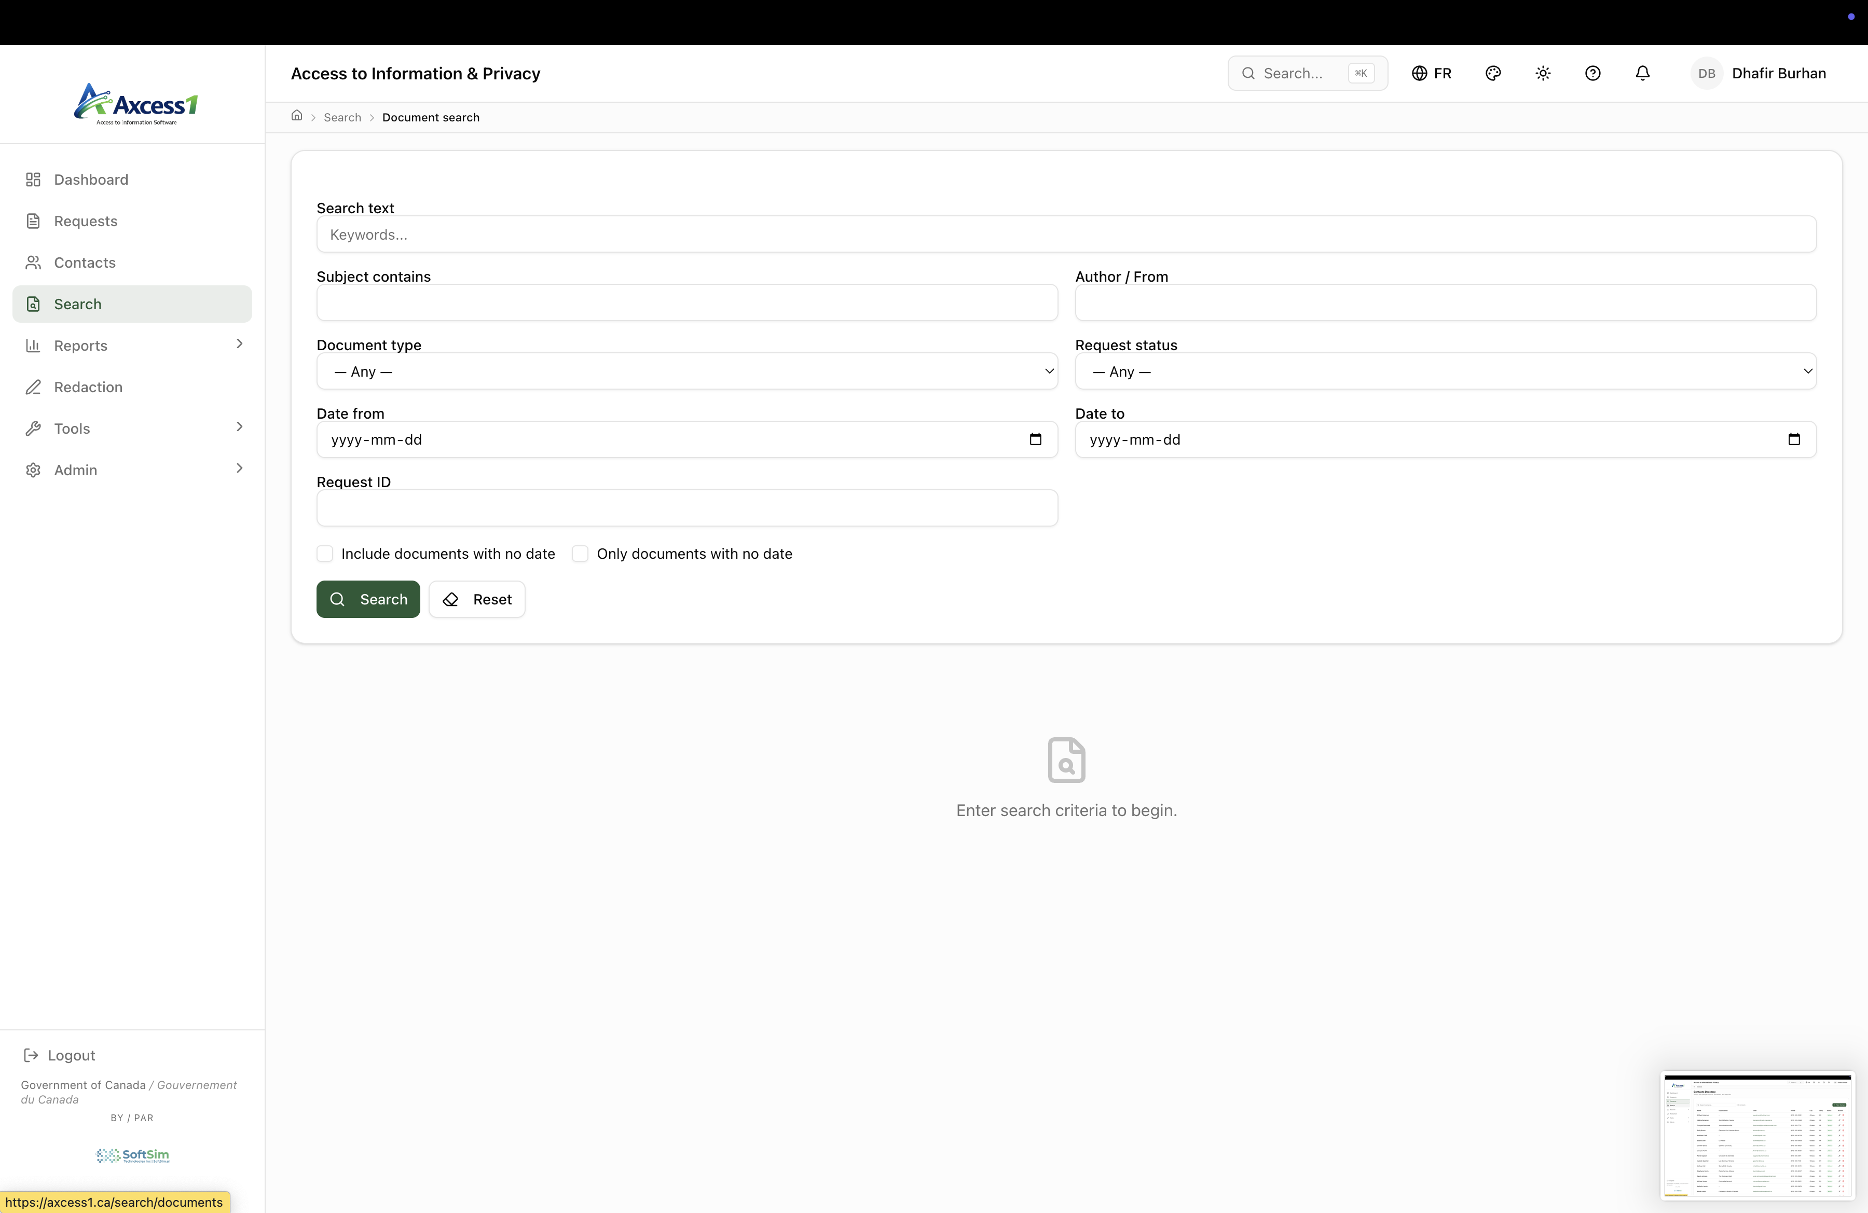Open Date to calendar picker icon
Image resolution: width=1868 pixels, height=1213 pixels.
[x=1793, y=439]
